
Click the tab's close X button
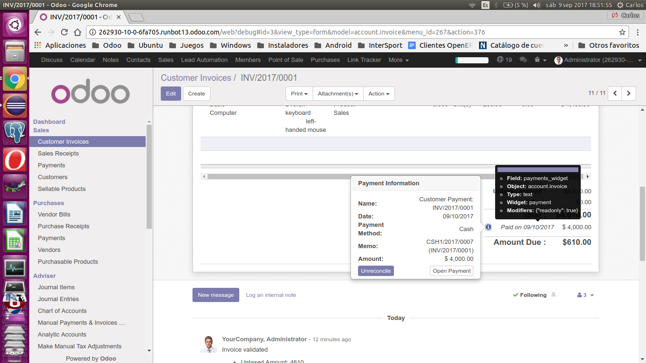pyautogui.click(x=119, y=17)
